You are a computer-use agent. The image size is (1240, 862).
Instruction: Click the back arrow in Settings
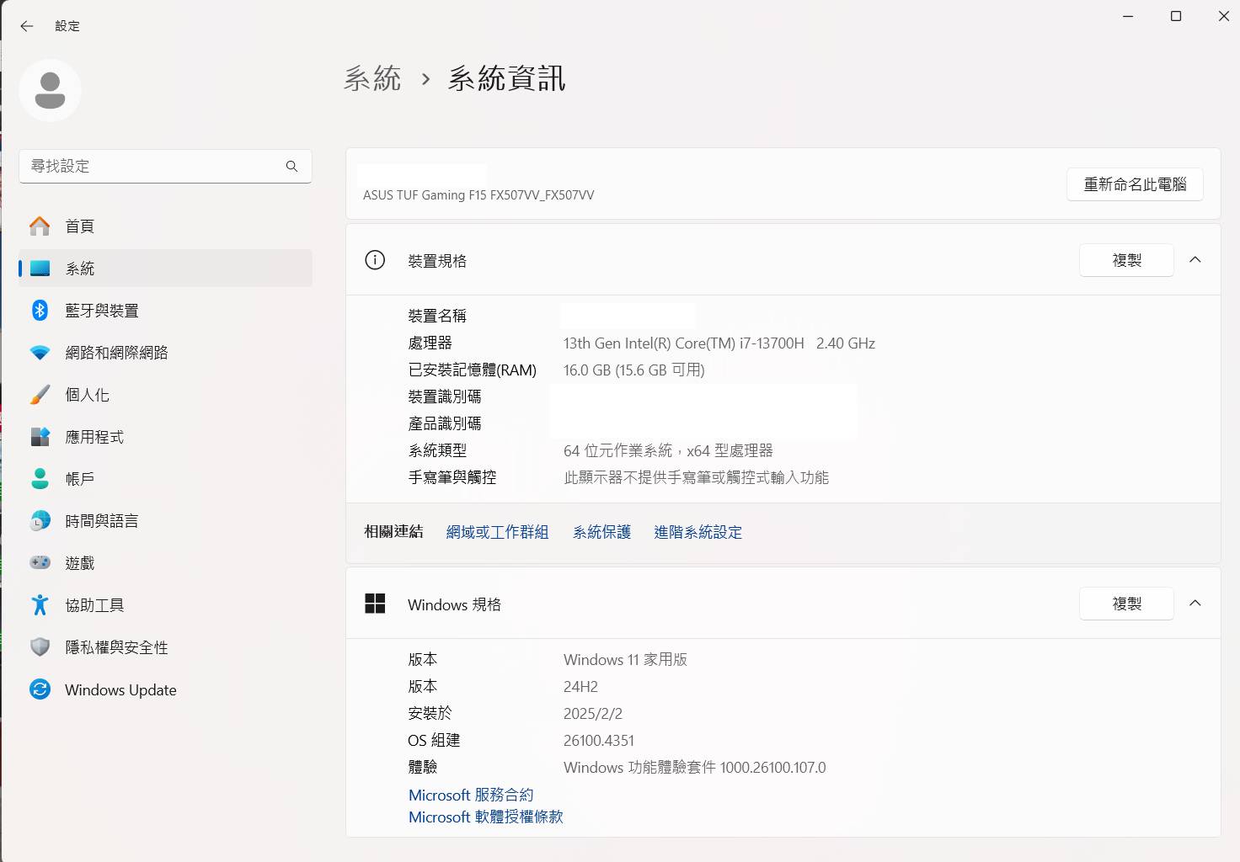click(x=27, y=26)
